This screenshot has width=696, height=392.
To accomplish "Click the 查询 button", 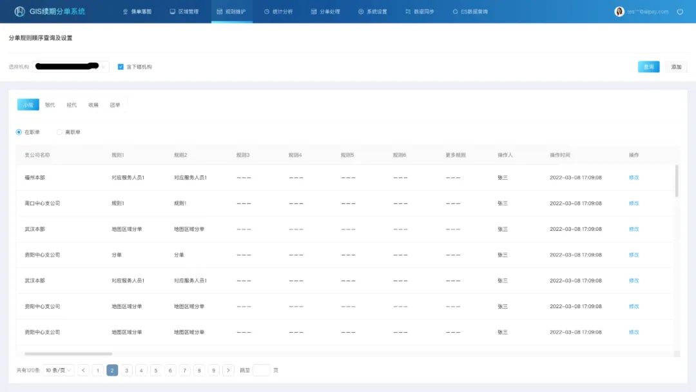I will pyautogui.click(x=648, y=66).
